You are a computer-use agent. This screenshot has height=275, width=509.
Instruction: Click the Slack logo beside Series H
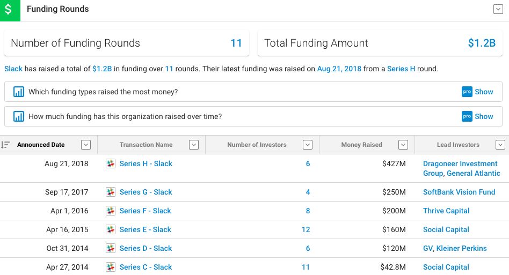click(111, 163)
